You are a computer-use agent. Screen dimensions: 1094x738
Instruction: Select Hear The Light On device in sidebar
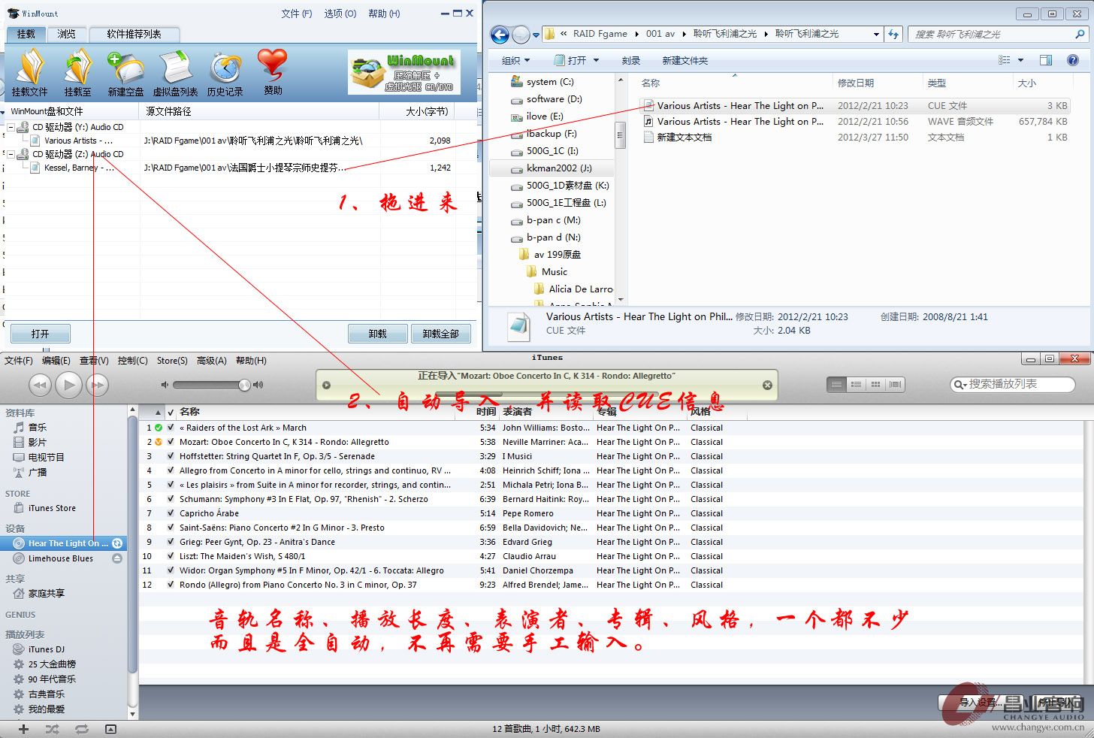coord(63,543)
